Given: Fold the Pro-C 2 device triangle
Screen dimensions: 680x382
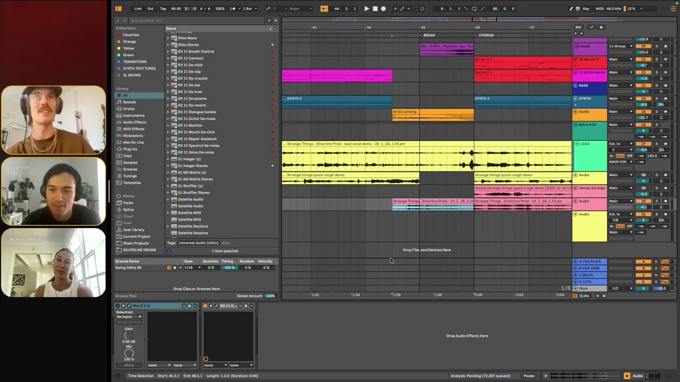Looking at the screenshot, I should [x=123, y=306].
